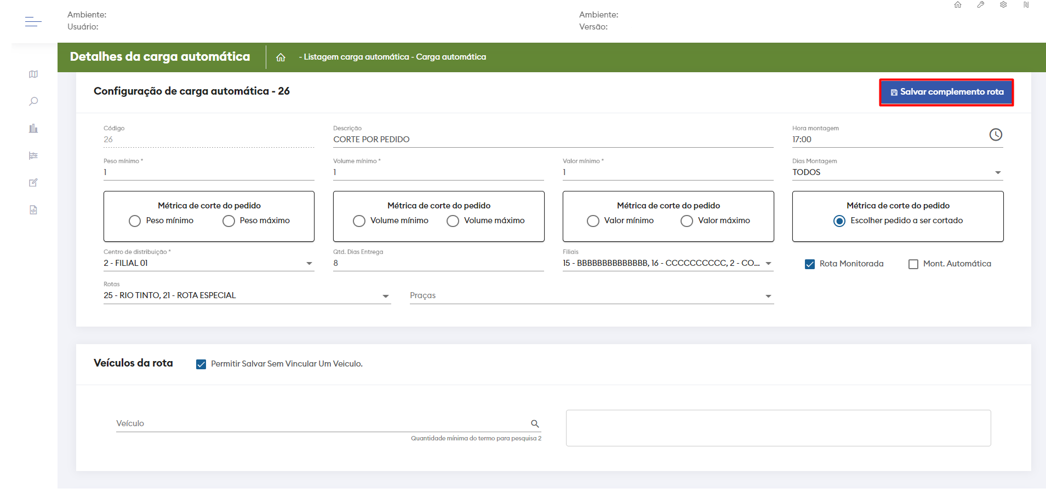This screenshot has width=1046, height=494.
Task: Click the wrench icon in the top bar
Action: (981, 5)
